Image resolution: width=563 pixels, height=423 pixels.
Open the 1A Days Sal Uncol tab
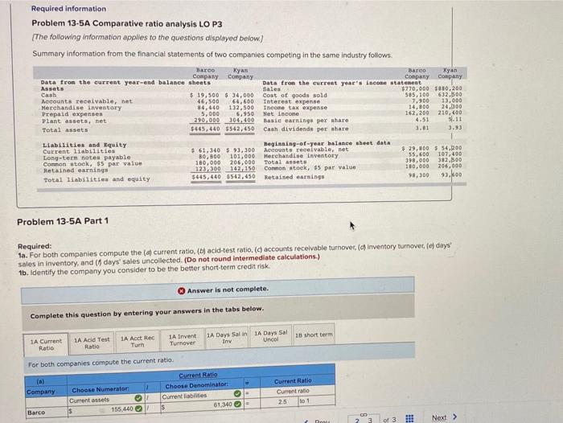pyautogui.click(x=271, y=336)
